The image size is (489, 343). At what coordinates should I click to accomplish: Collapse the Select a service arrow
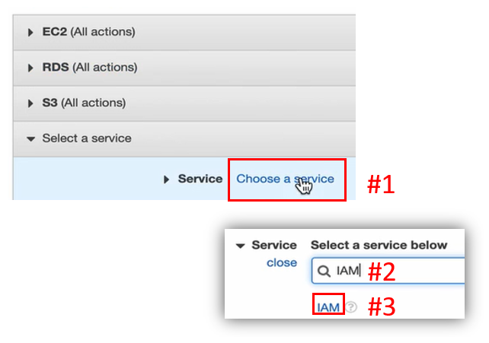point(30,139)
